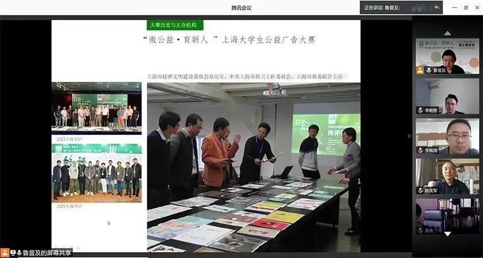Close the Tencent Meeting window

coord(477,7)
